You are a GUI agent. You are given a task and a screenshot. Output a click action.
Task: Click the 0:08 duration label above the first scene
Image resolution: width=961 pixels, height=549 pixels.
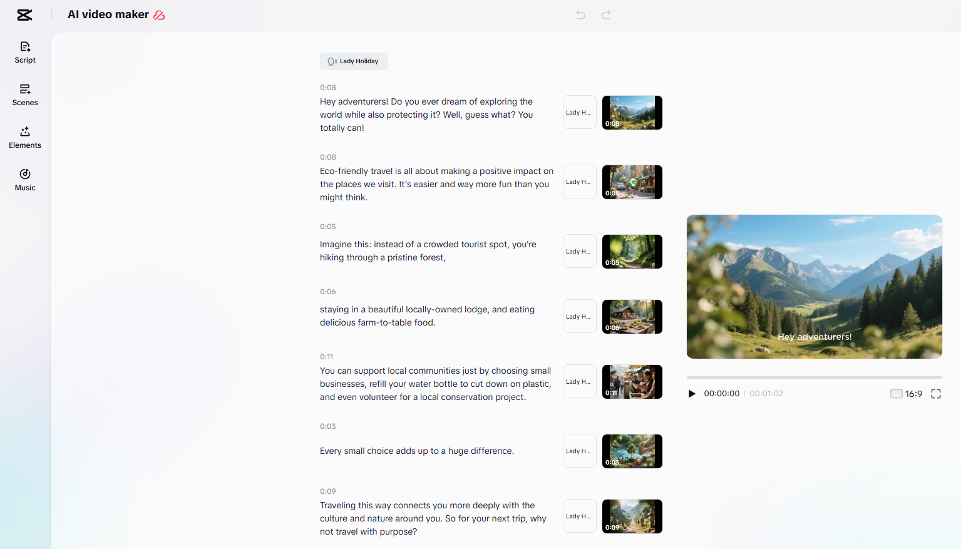point(327,88)
